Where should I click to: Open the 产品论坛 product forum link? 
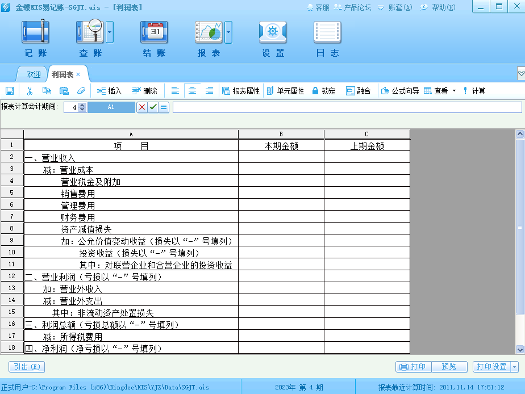(x=353, y=7)
